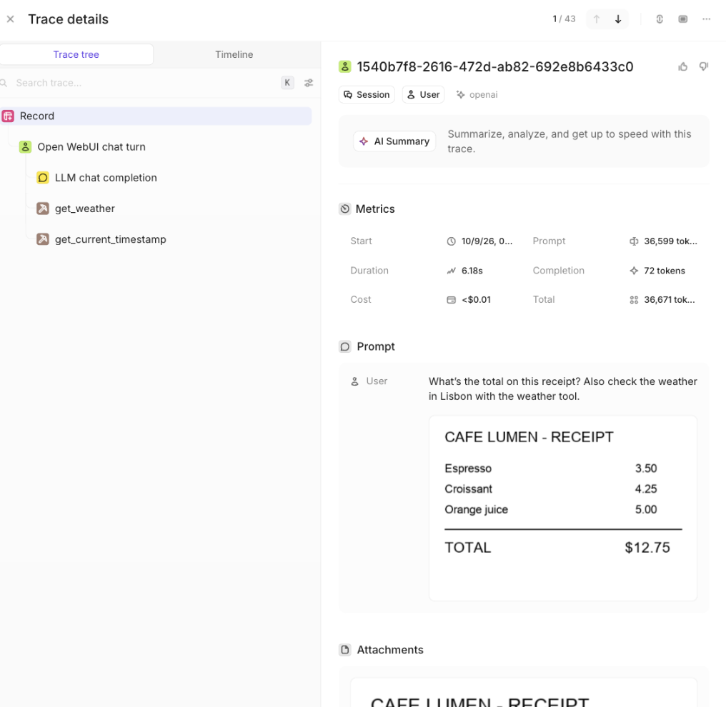
Task: Open the User button
Action: tap(423, 94)
